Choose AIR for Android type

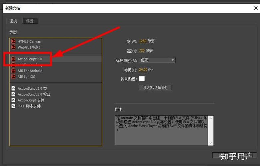[56, 71]
